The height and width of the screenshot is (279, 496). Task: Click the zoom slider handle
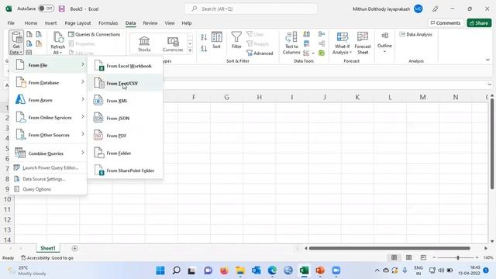pyautogui.click(x=458, y=258)
